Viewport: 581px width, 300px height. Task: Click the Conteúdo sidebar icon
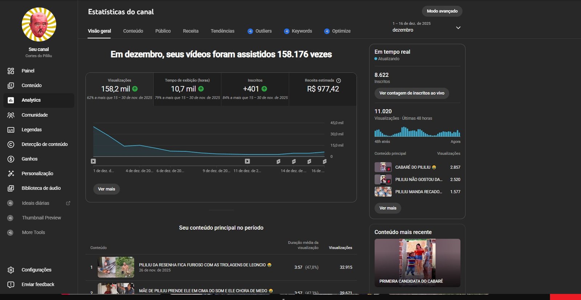11,86
